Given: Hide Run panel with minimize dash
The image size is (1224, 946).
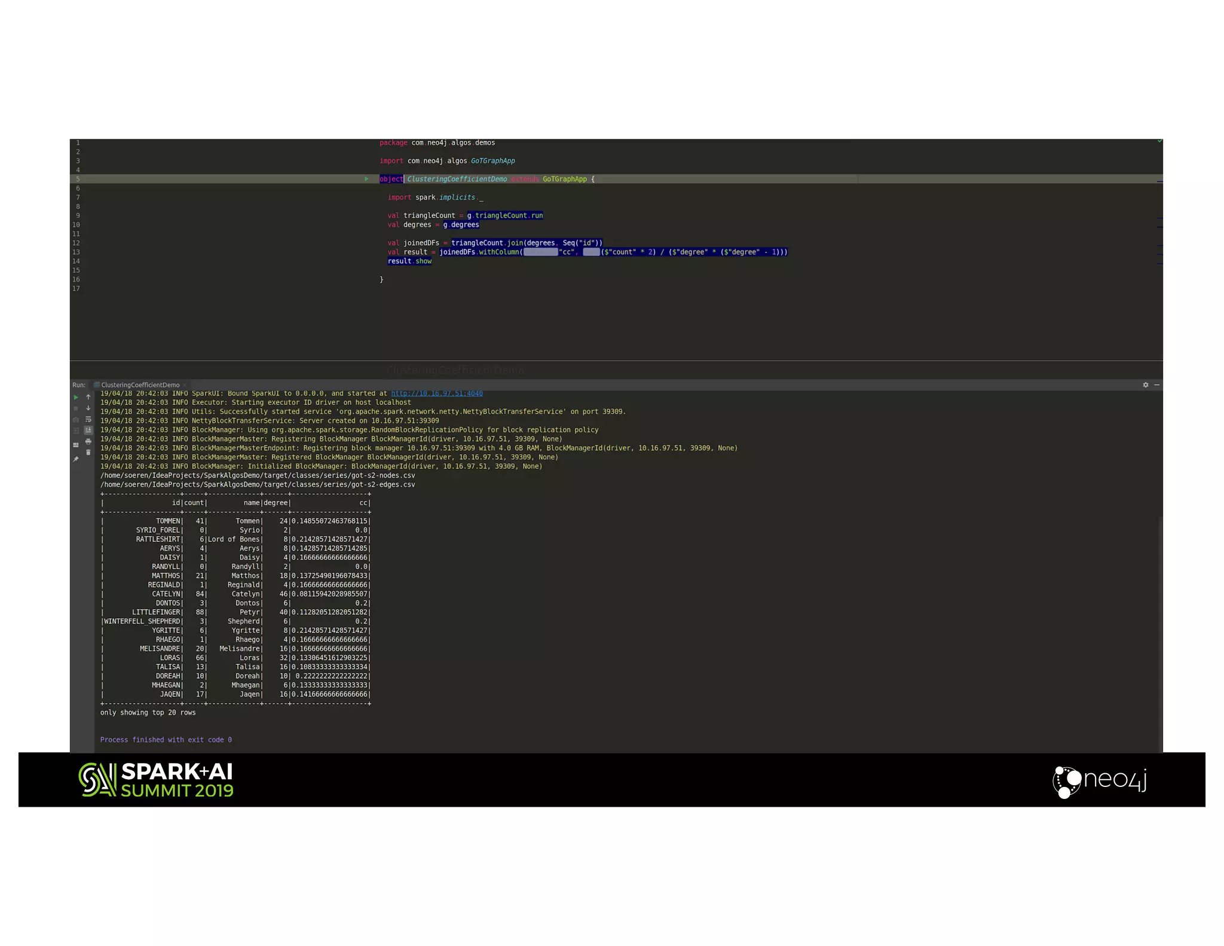Looking at the screenshot, I should (1157, 385).
